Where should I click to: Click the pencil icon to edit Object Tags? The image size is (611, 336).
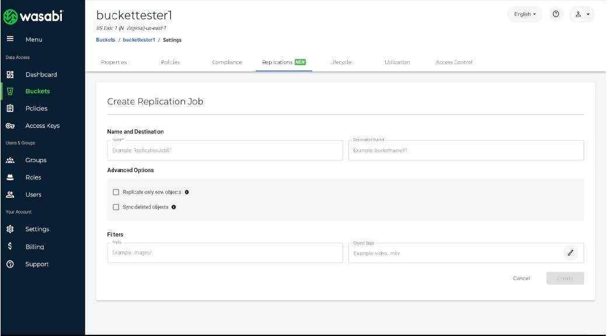click(x=570, y=253)
